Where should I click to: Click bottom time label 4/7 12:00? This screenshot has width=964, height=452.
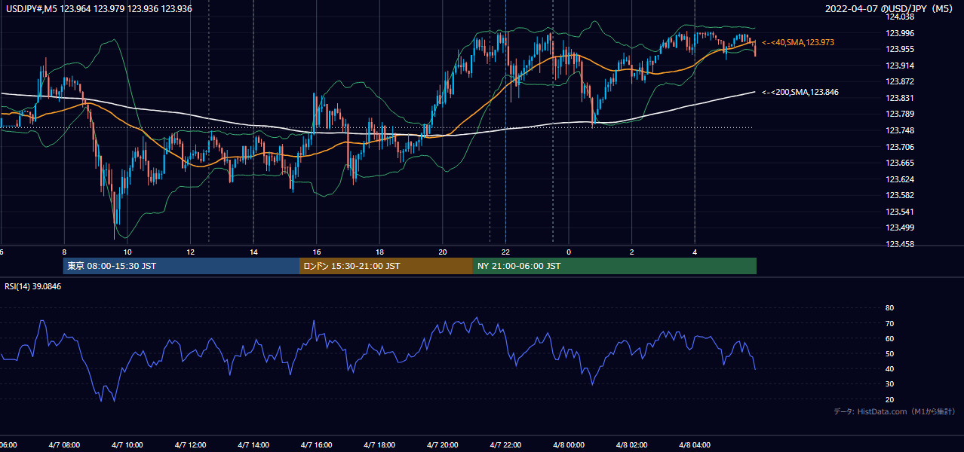(x=190, y=445)
